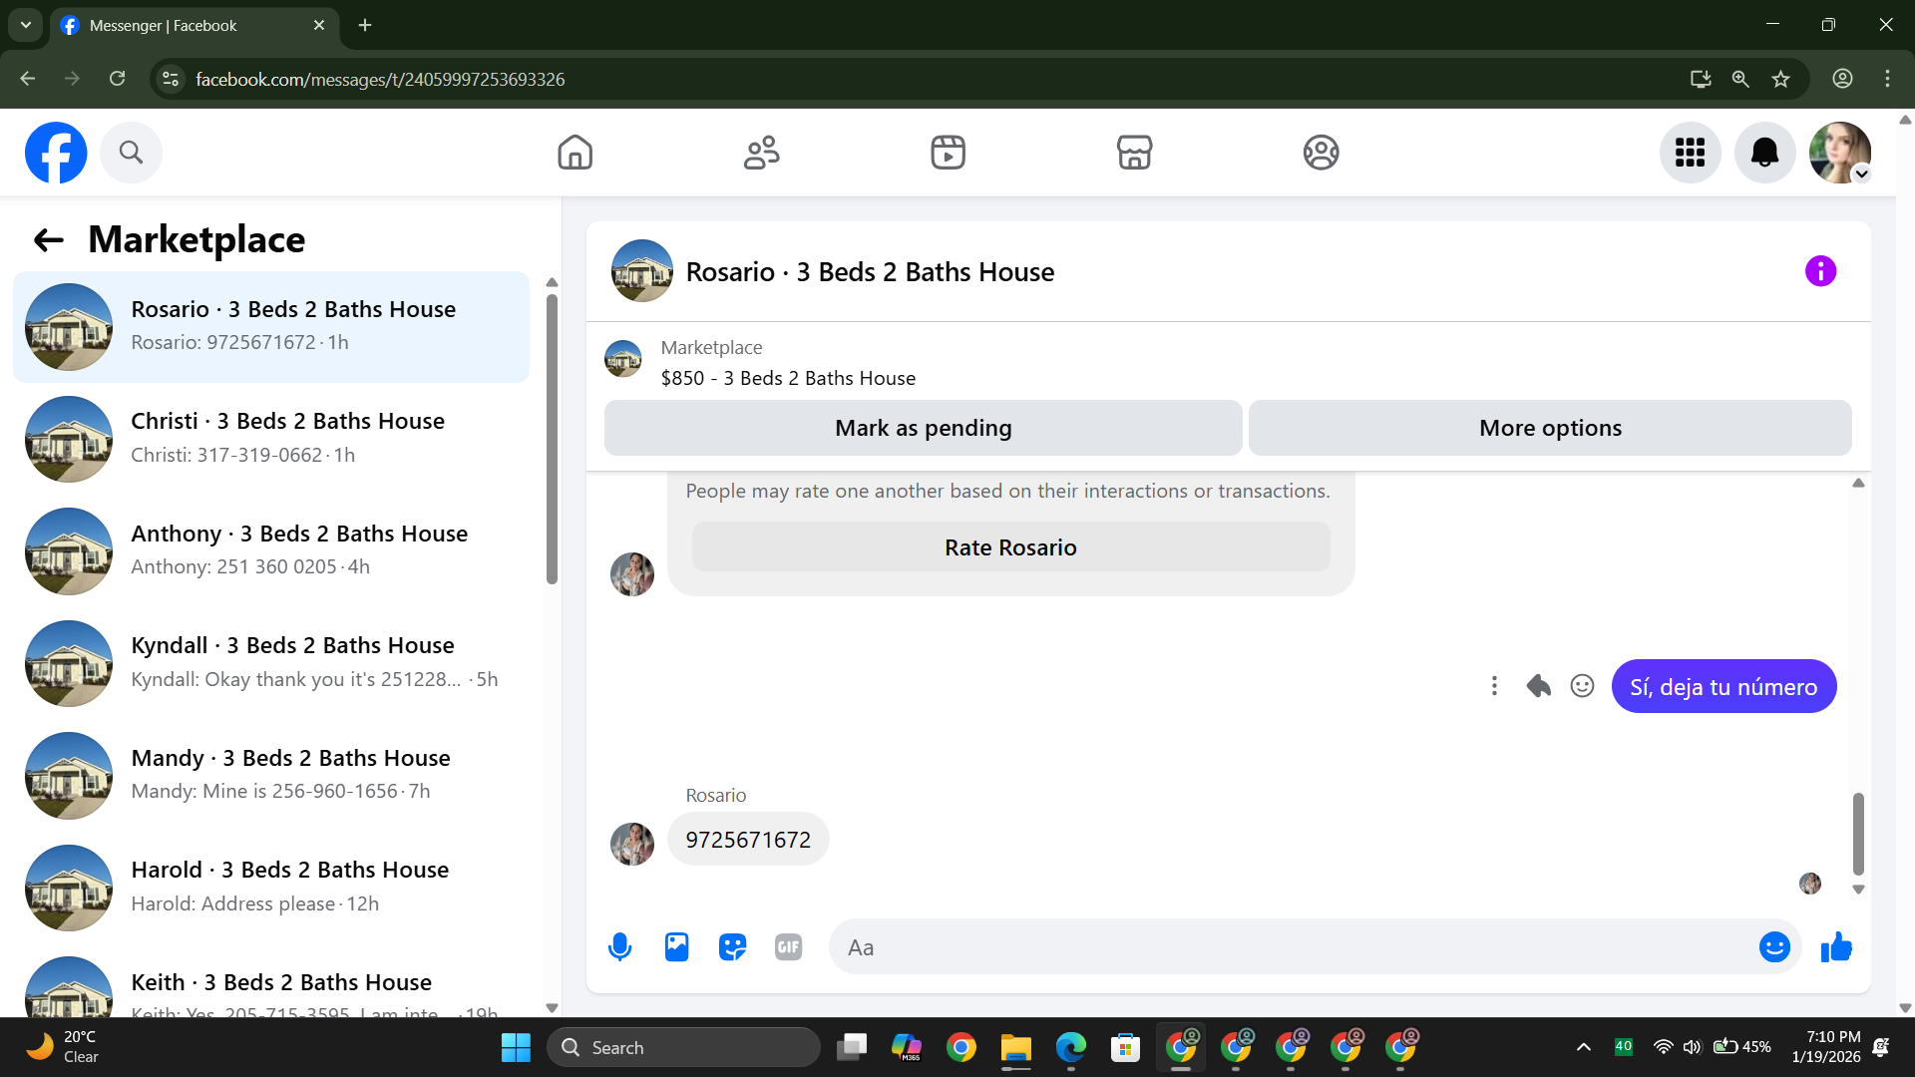
Task: Open File Explorer from the taskbar
Action: 1015,1048
